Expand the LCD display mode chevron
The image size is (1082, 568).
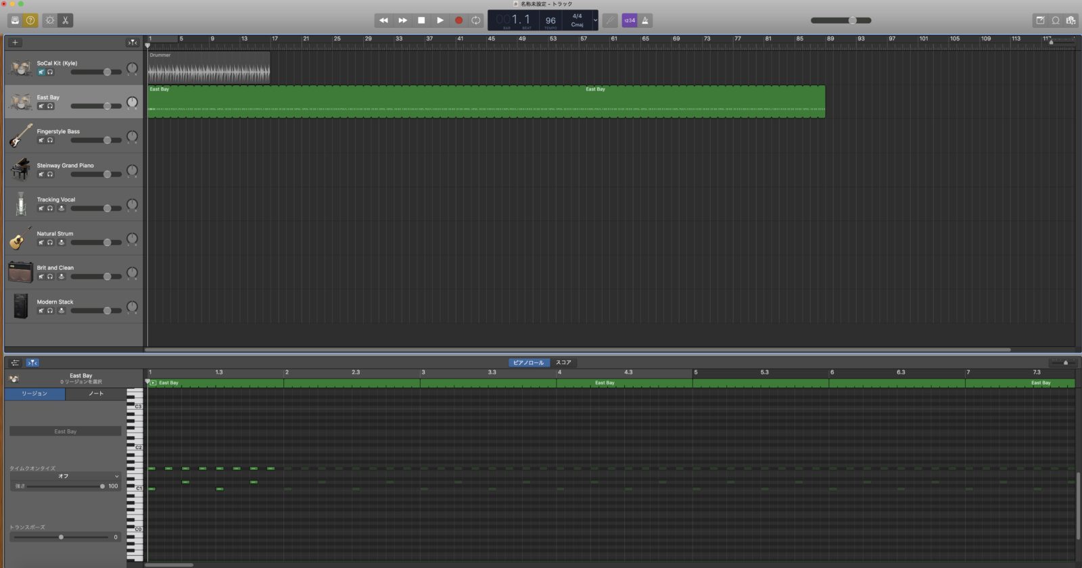(x=595, y=20)
